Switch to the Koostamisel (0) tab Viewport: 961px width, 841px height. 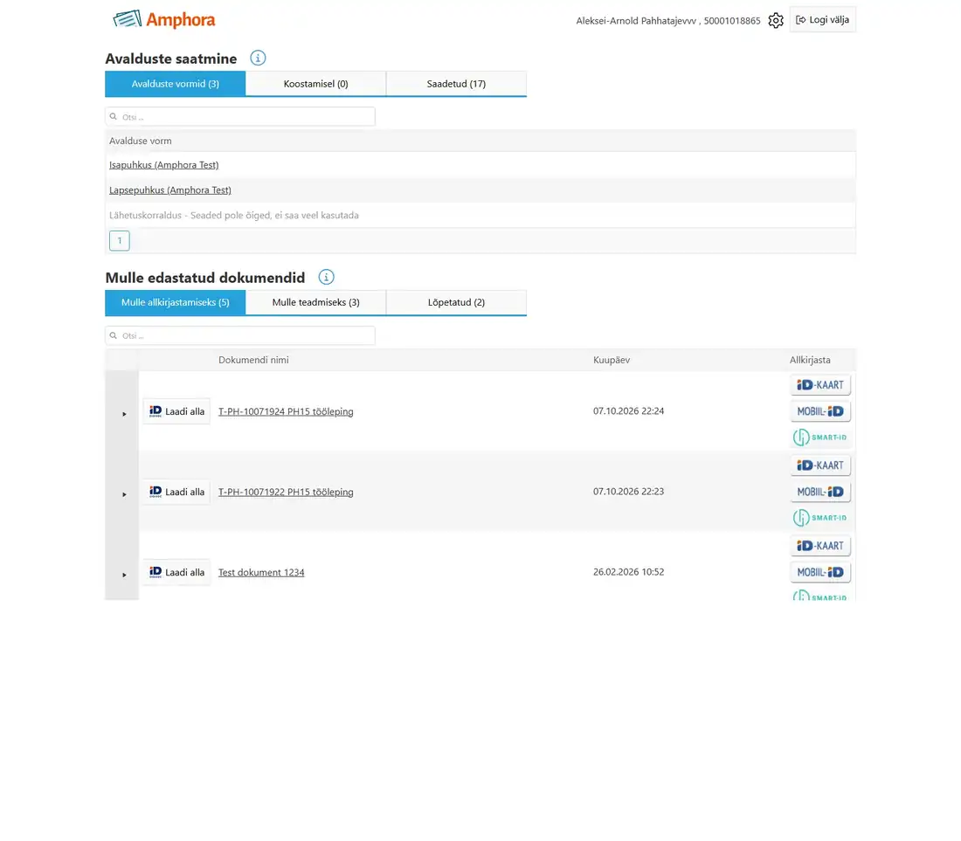click(315, 84)
